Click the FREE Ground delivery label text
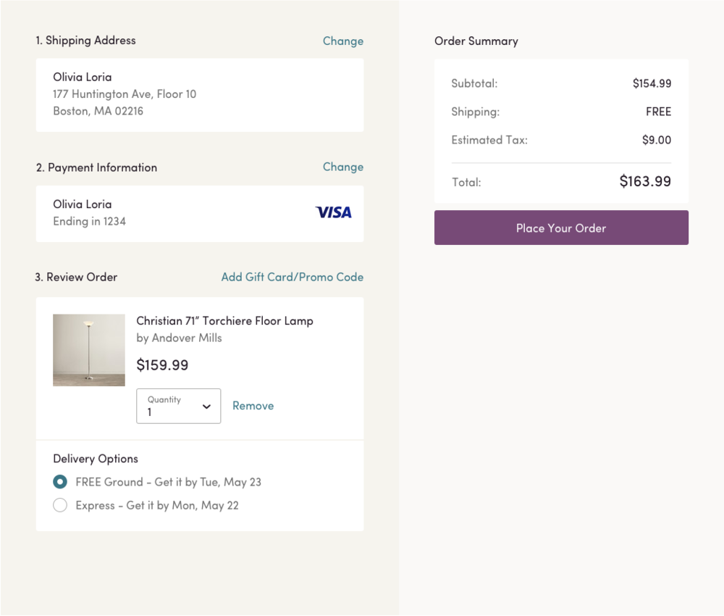Viewport: 724px width, 616px height. [169, 482]
